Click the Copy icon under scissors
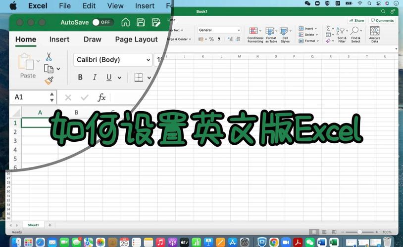 point(49,69)
